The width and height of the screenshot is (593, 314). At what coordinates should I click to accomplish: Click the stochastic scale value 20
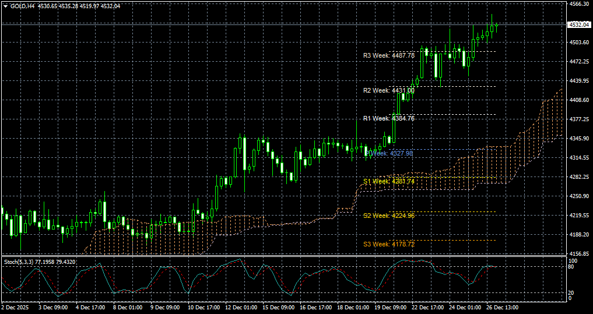coord(572,293)
